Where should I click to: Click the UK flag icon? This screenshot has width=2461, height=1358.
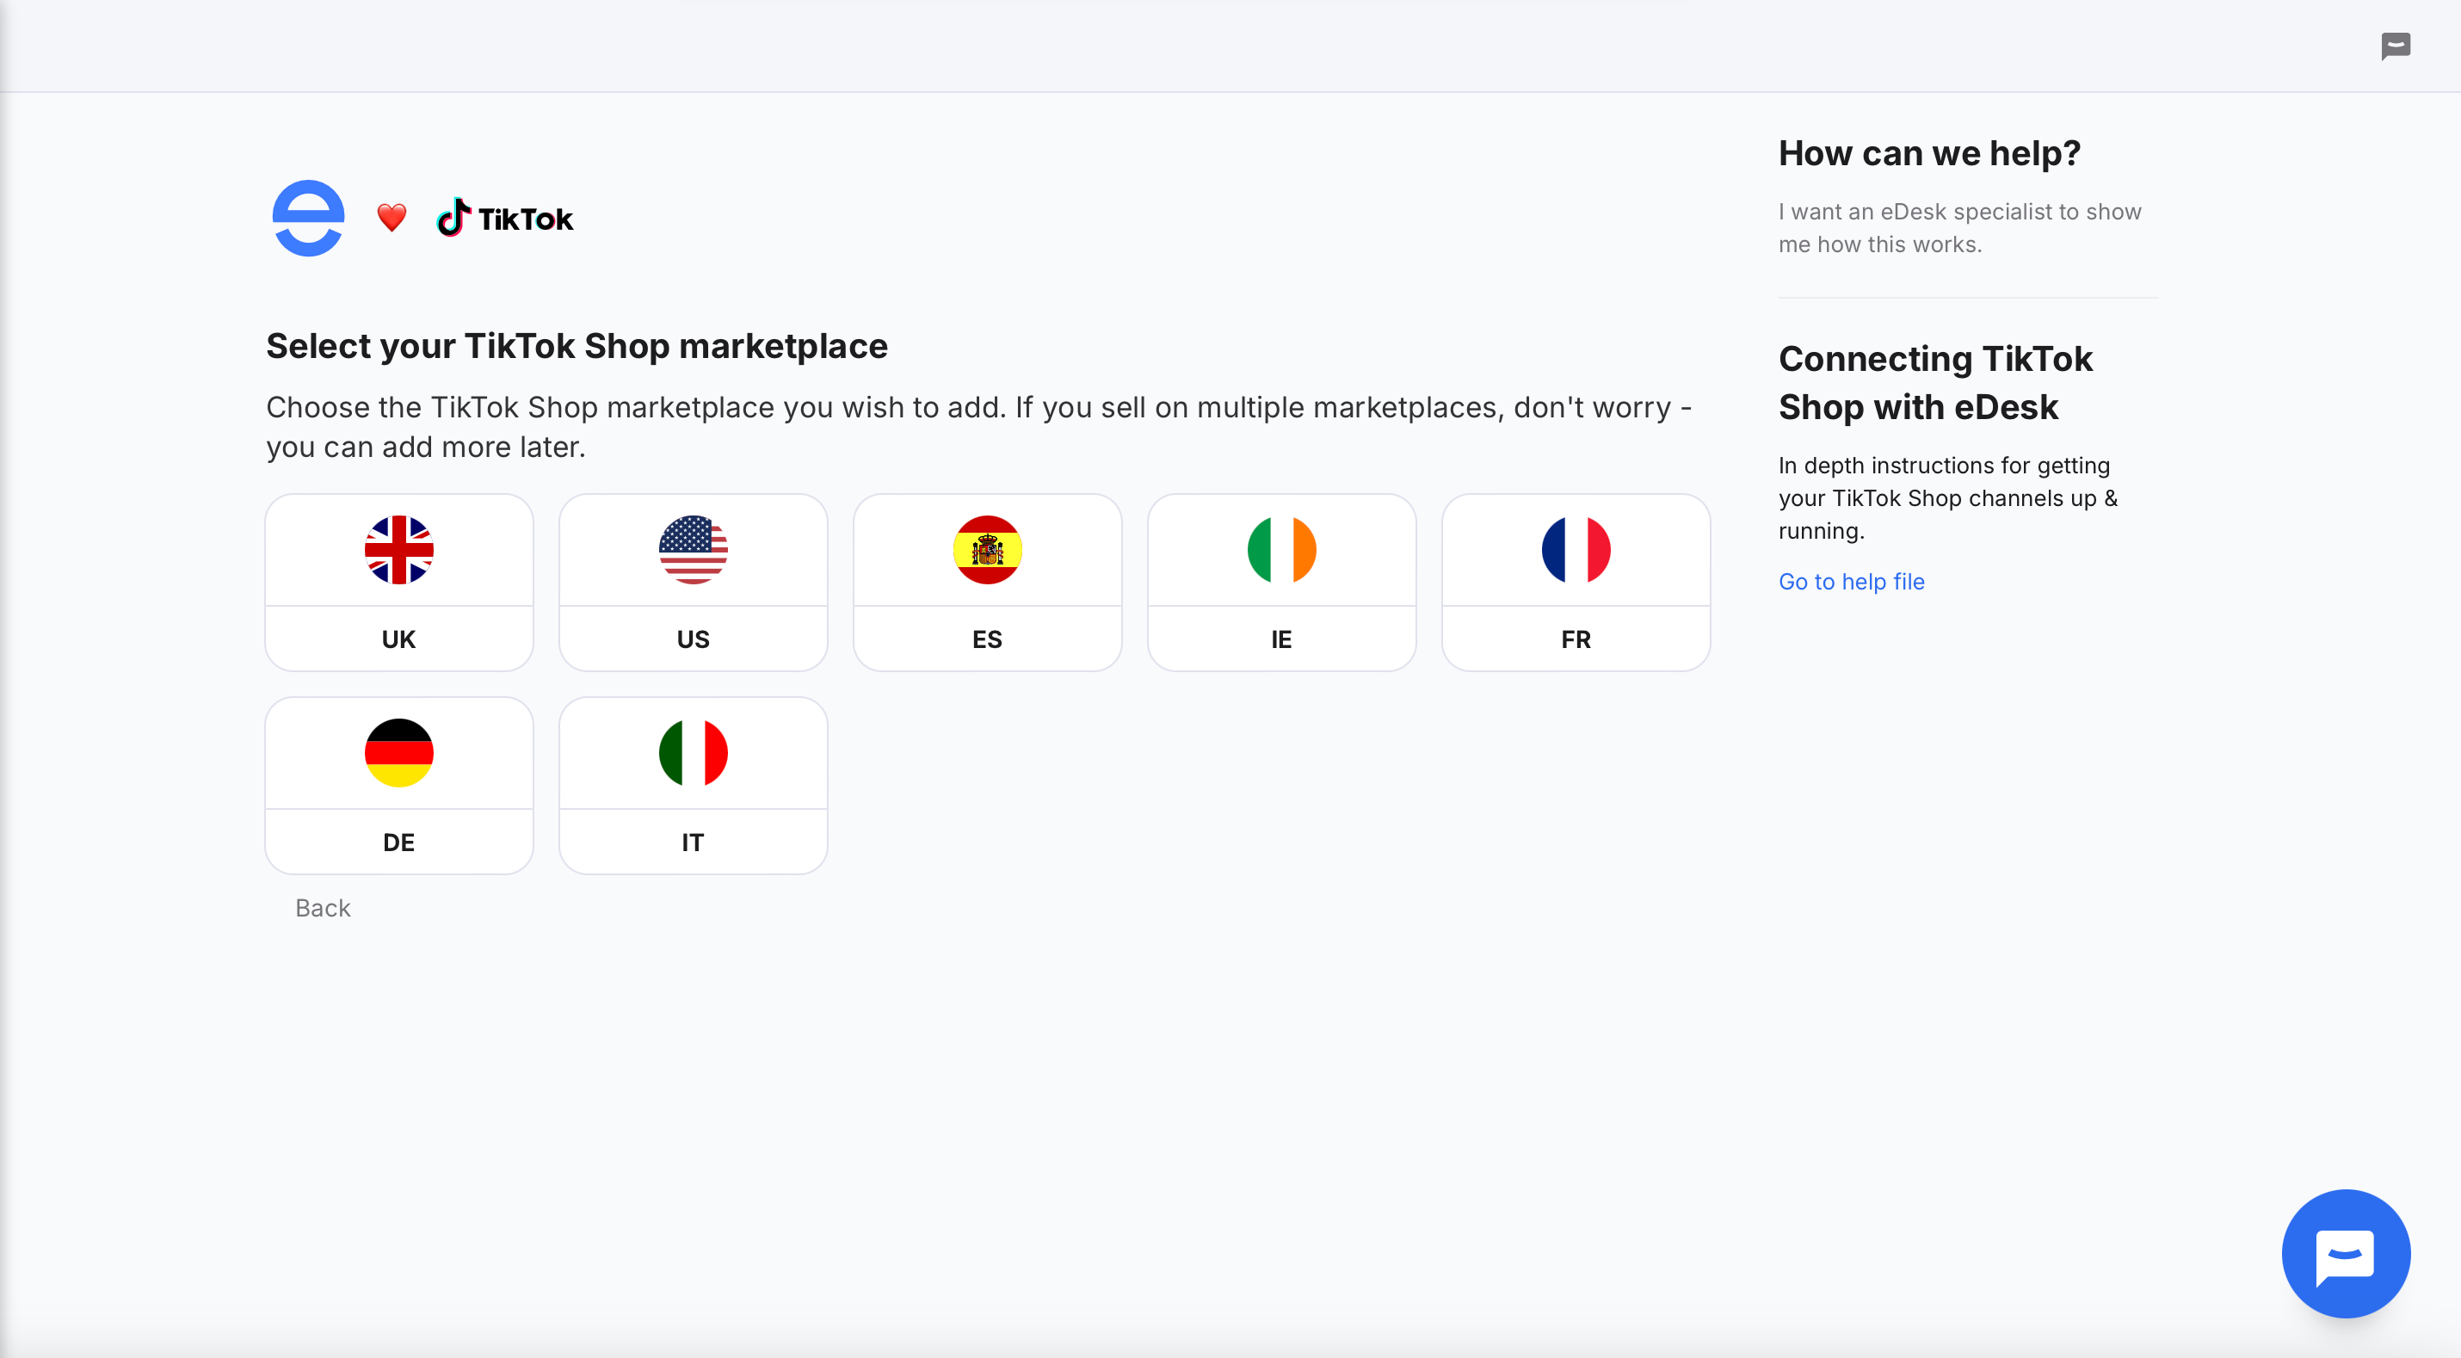[398, 550]
